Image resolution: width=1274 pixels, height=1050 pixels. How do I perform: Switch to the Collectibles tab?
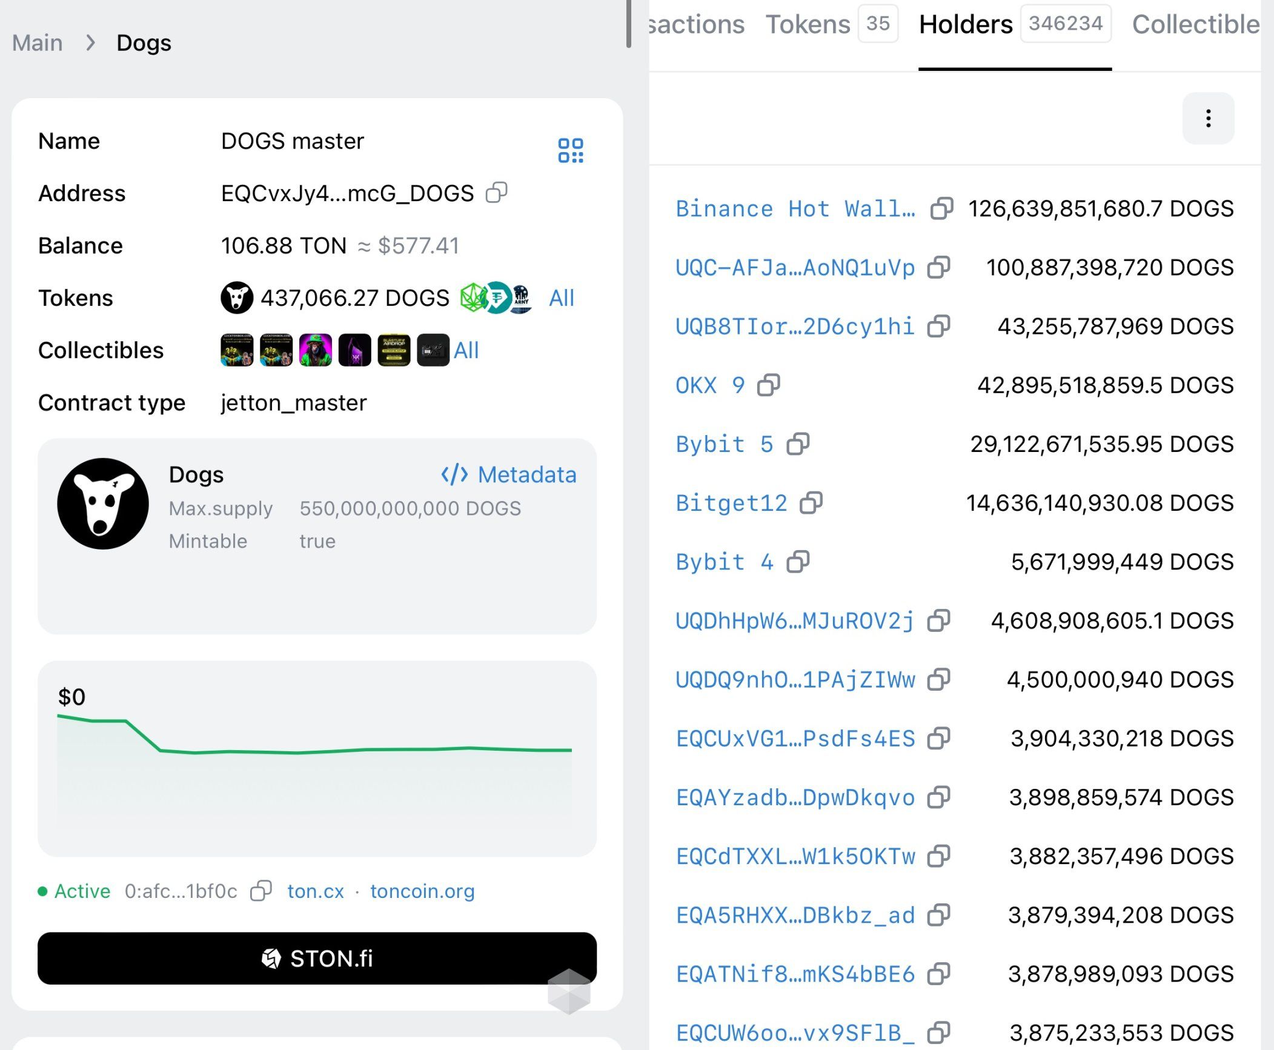click(x=1195, y=24)
